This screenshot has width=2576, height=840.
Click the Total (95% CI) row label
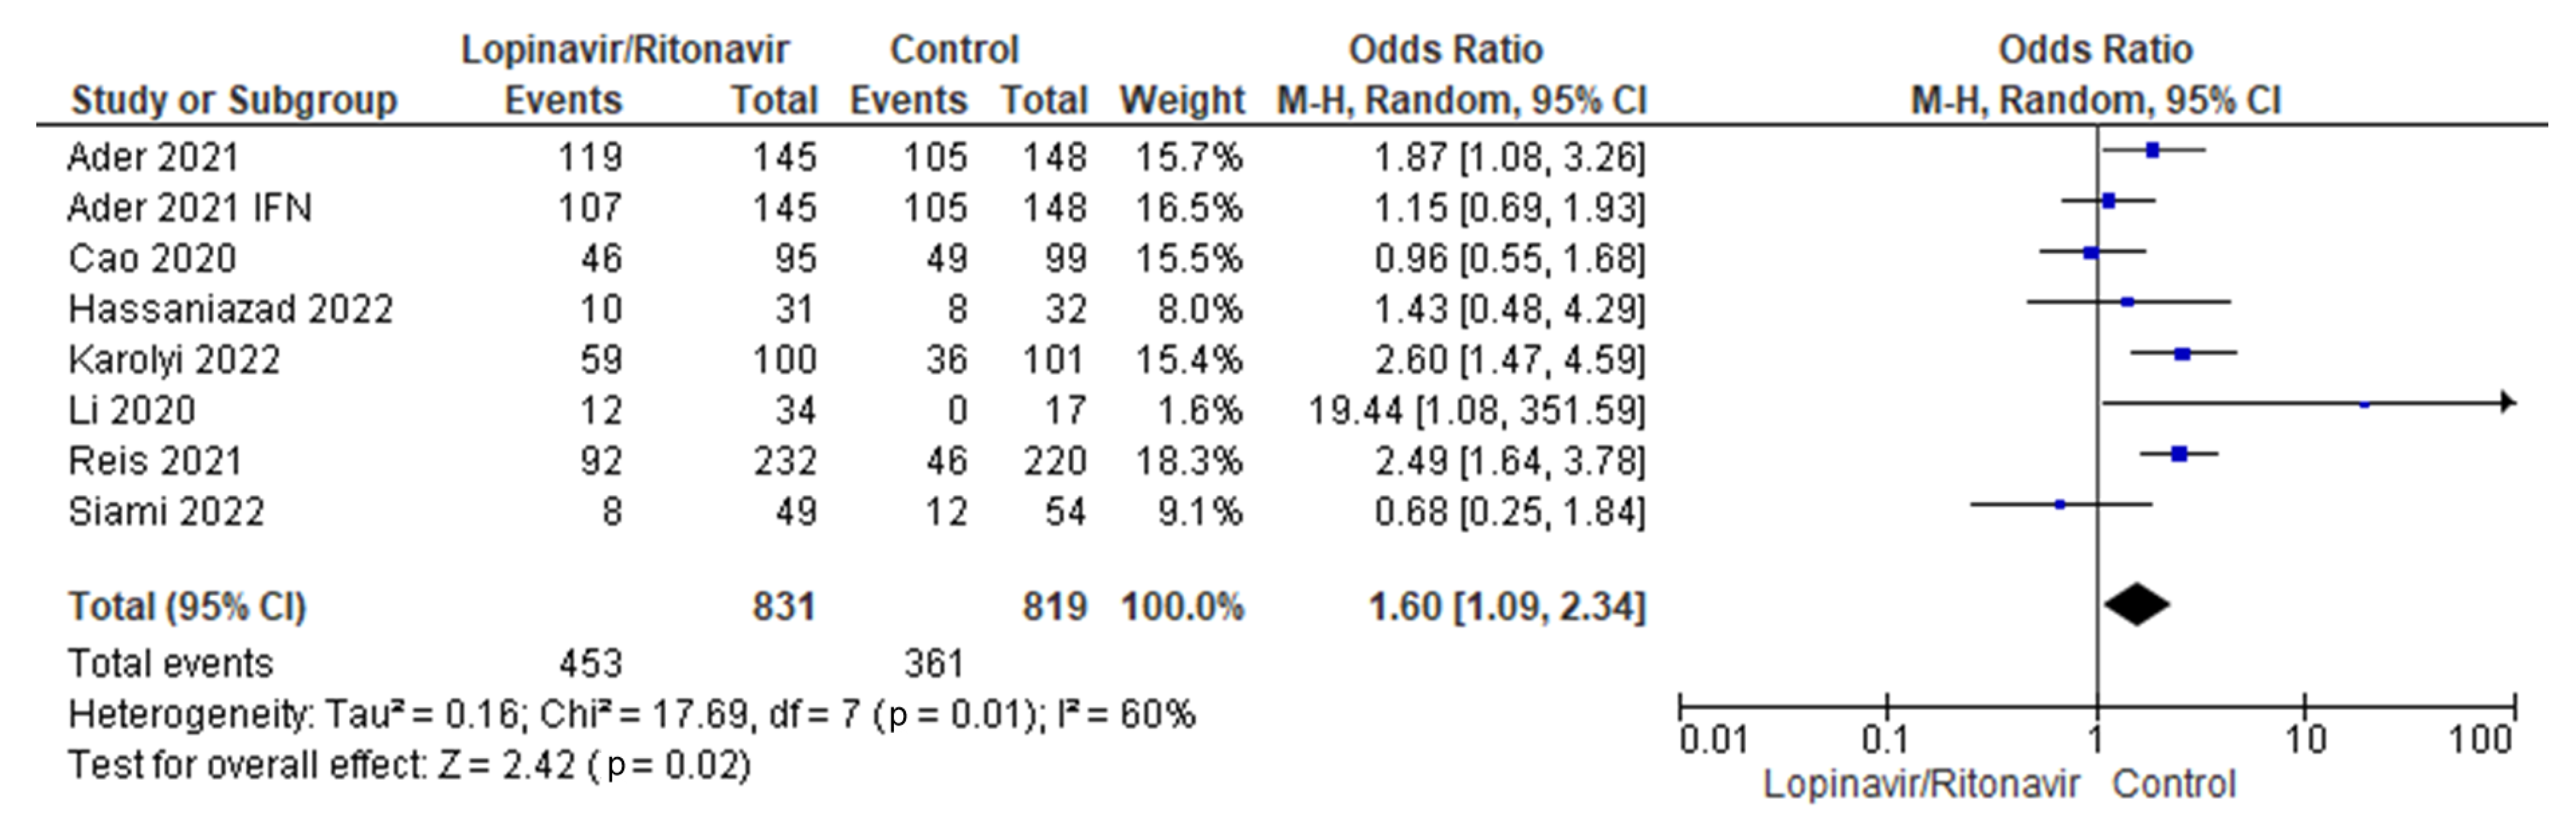point(187,607)
